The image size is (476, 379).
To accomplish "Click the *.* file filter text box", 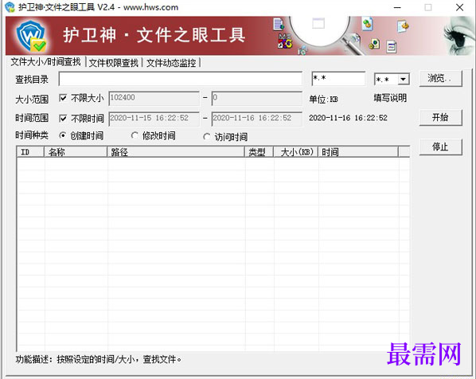I will pyautogui.click(x=338, y=79).
